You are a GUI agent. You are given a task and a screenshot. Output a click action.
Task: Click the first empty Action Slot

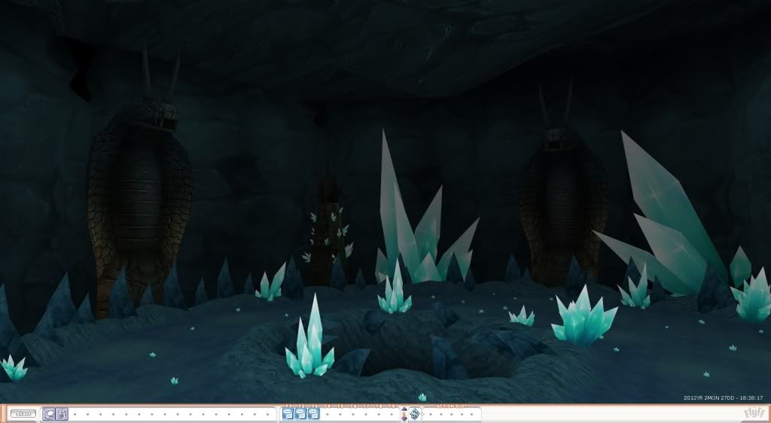[x=431, y=413]
